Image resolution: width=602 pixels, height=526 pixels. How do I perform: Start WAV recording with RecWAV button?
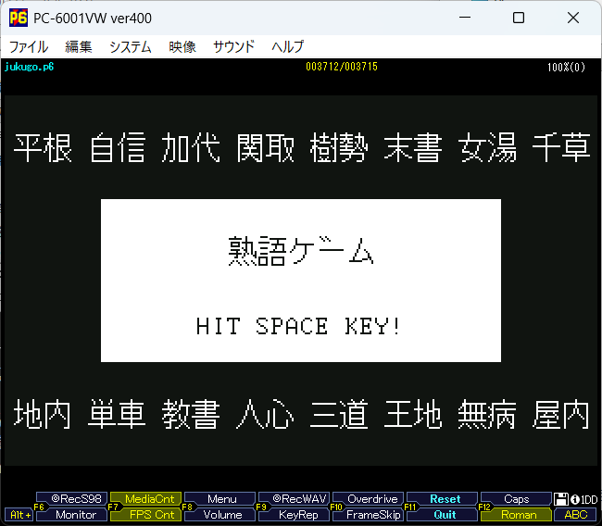tap(294, 499)
